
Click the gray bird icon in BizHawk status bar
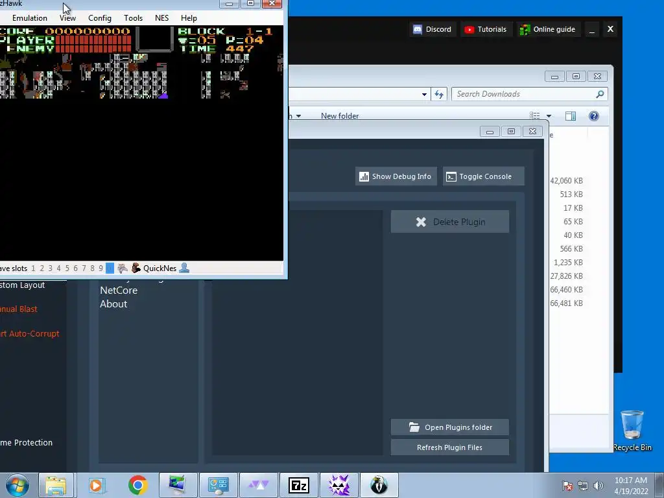[x=123, y=268]
